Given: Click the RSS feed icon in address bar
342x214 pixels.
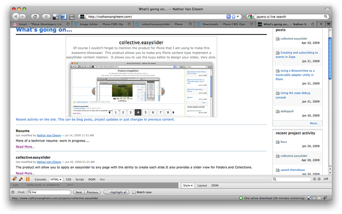Looking at the screenshot, I should pyautogui.click(x=229, y=17).
